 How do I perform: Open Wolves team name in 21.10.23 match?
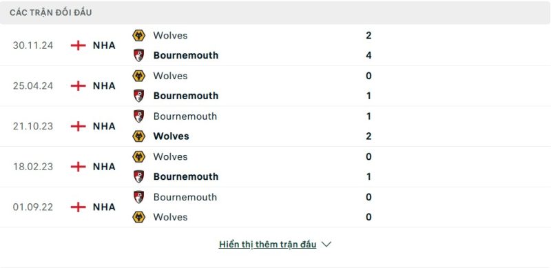(x=171, y=136)
